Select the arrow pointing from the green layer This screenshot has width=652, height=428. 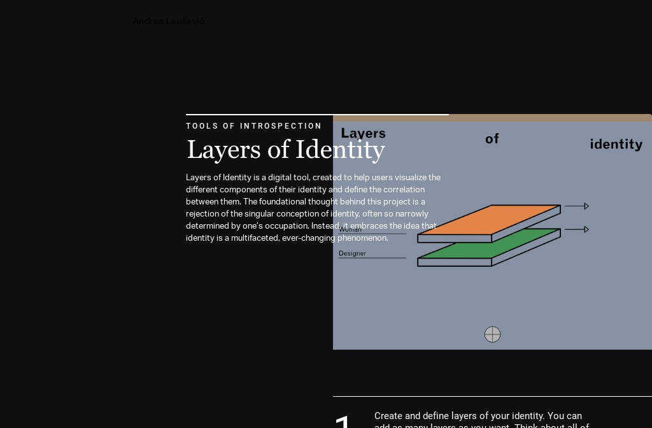tap(577, 229)
